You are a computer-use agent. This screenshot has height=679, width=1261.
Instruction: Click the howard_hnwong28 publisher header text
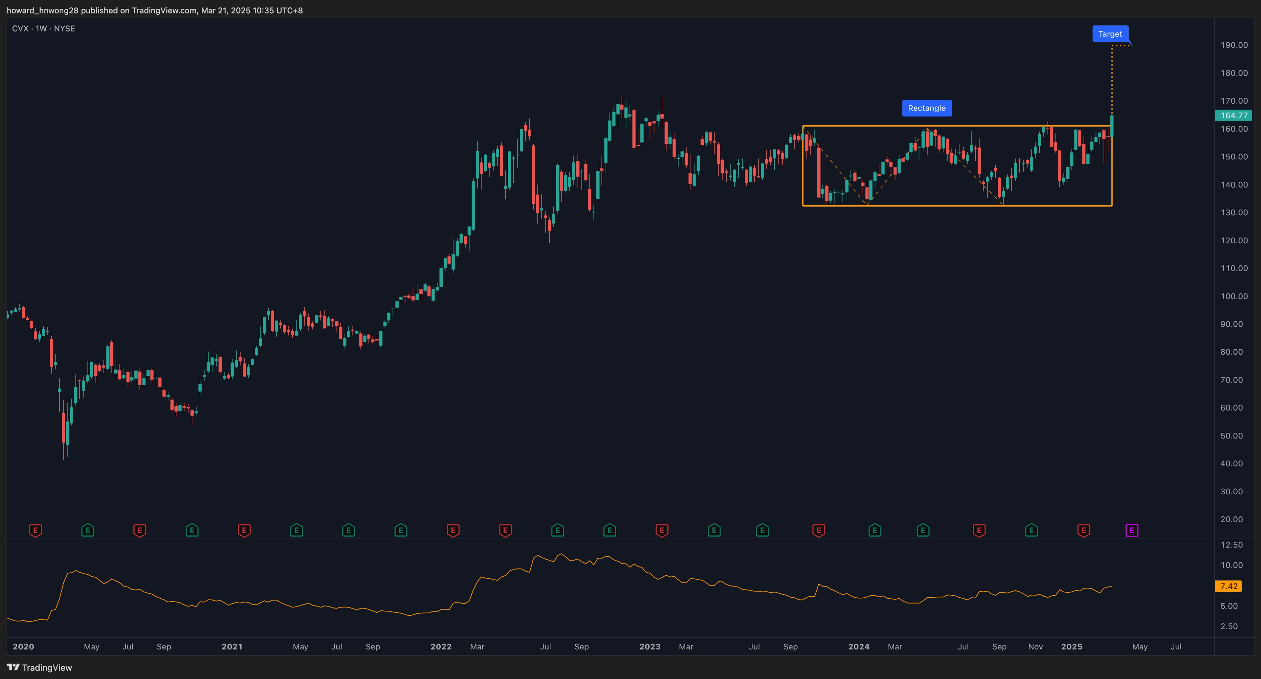(x=42, y=10)
